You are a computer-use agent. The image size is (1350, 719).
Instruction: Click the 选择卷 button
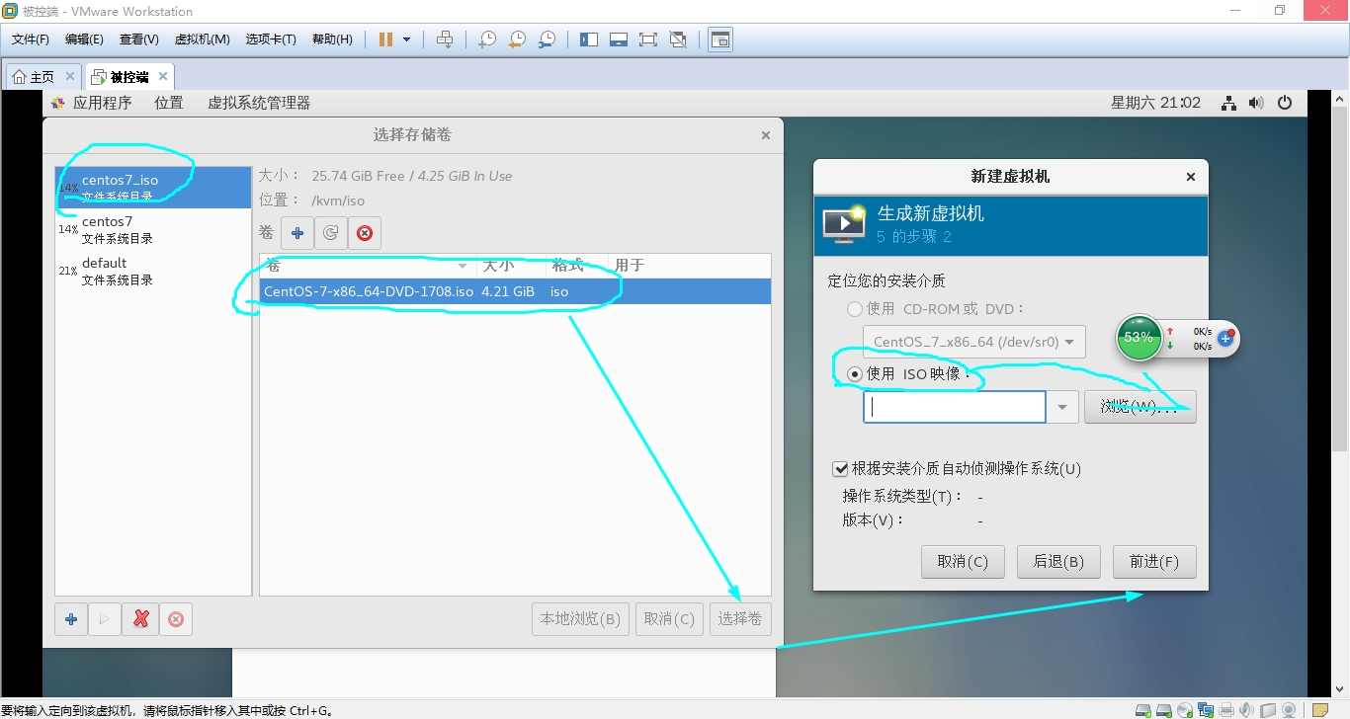(740, 619)
